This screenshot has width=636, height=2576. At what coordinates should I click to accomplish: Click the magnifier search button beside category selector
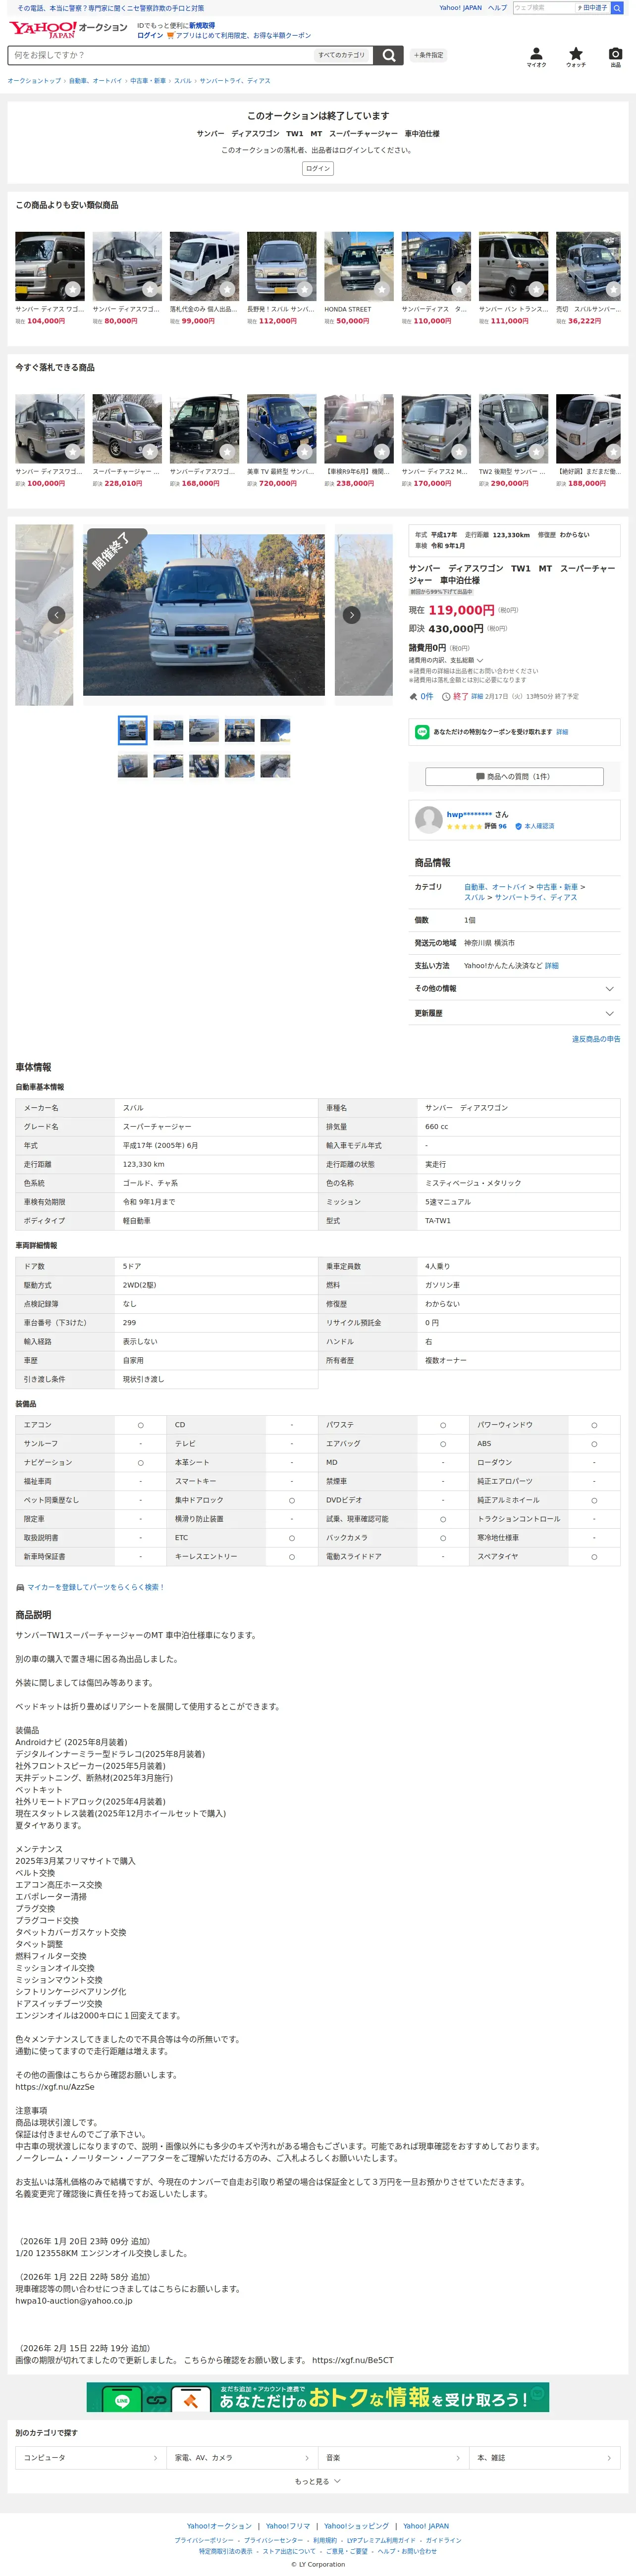(x=389, y=55)
